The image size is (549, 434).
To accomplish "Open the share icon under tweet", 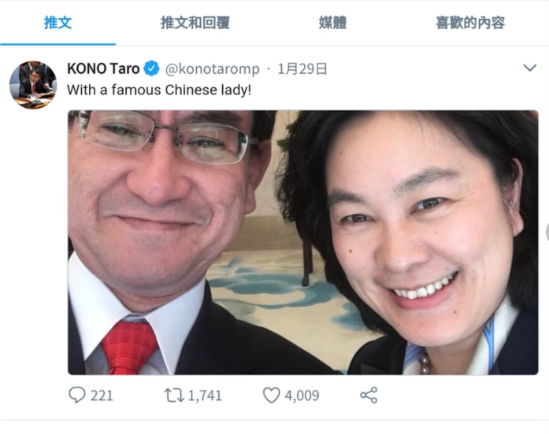I will pyautogui.click(x=369, y=395).
